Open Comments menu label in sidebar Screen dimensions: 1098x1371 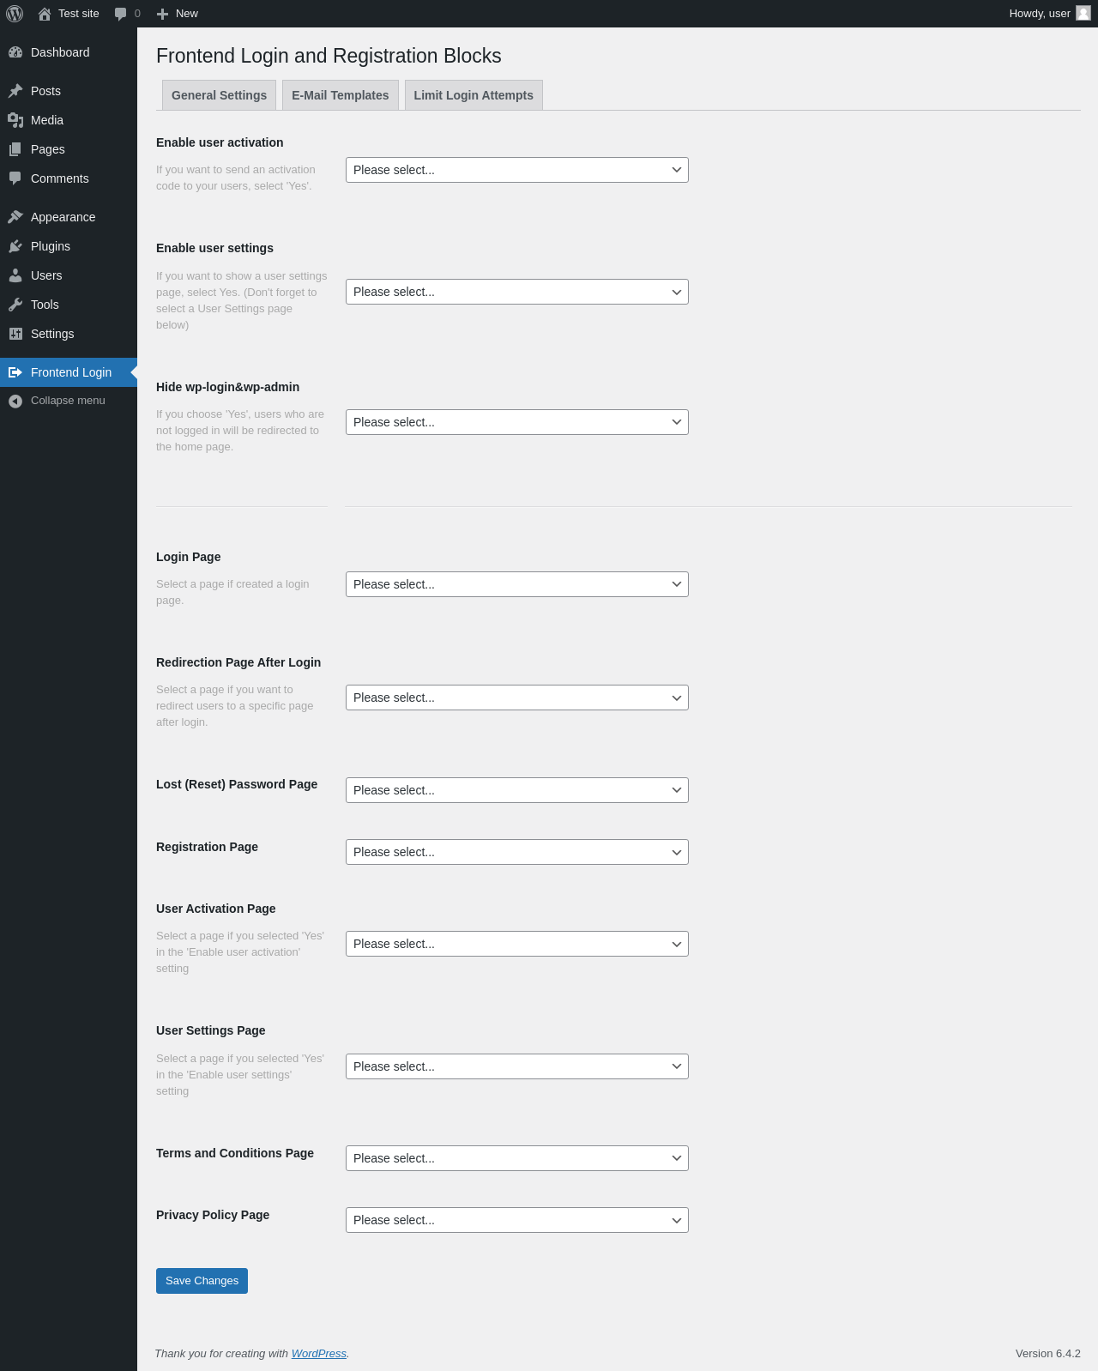pos(60,178)
